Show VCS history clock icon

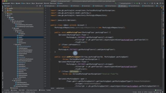152,3
